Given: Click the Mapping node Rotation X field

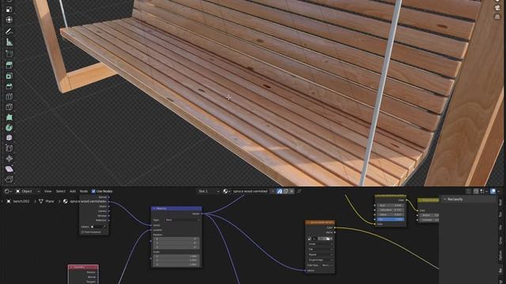Looking at the screenshot, I should click(176, 239).
